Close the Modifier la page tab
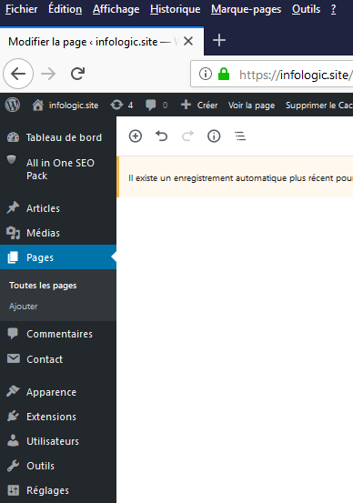This screenshot has height=503, width=353. coord(188,41)
